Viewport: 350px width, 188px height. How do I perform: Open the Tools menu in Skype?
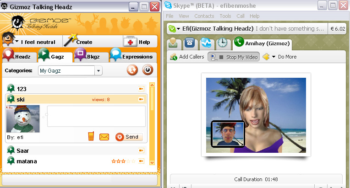pyautogui.click(x=225, y=16)
